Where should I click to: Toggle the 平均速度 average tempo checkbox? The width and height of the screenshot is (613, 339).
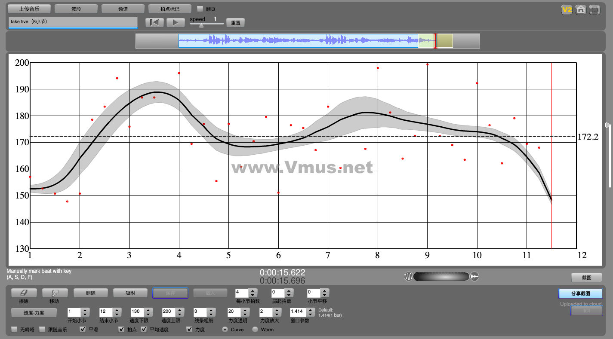[x=144, y=330]
